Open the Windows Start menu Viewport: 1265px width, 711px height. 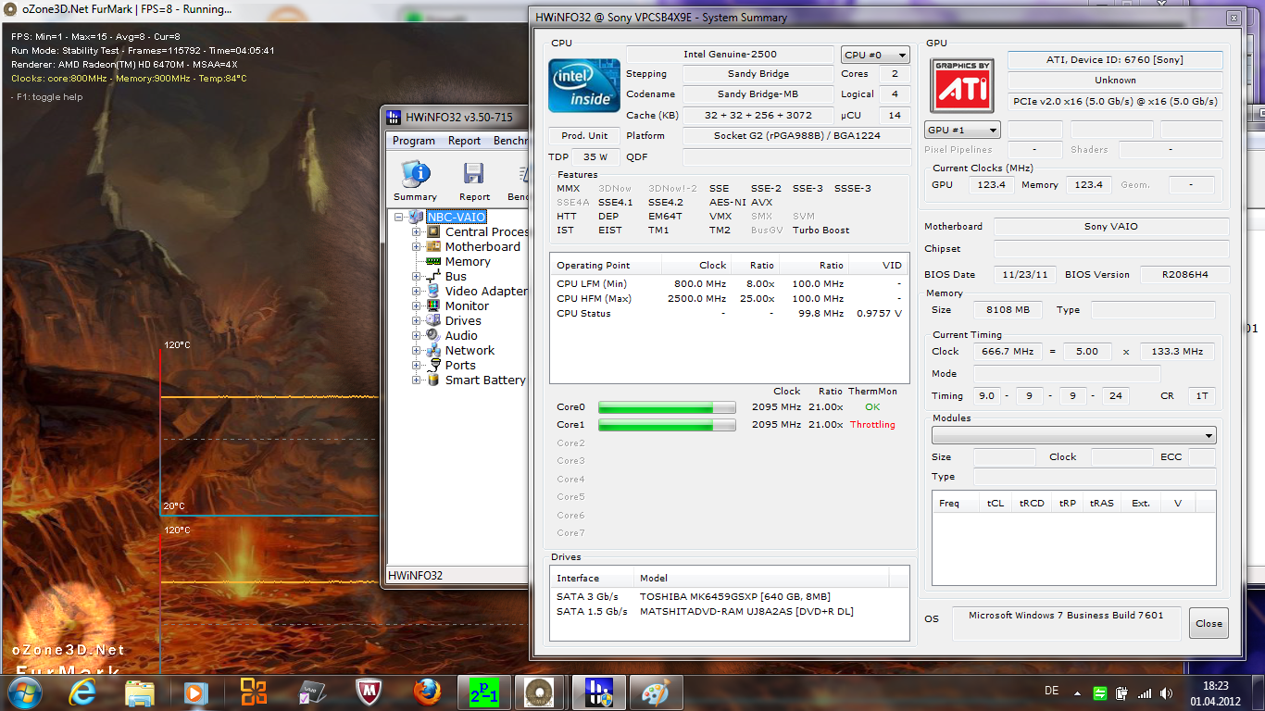24,692
